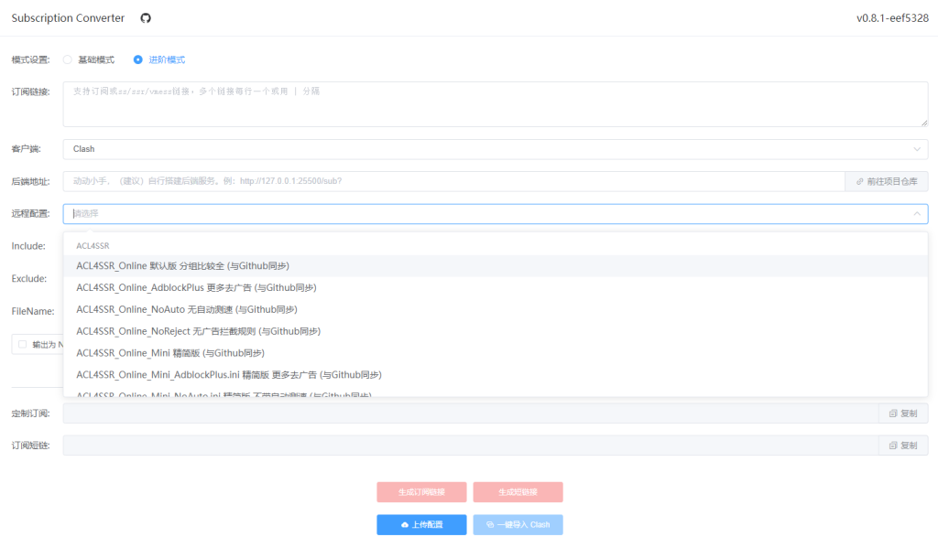This screenshot has height=537, width=938.
Task: Copy the 订阅短链 link
Action: tap(902, 446)
